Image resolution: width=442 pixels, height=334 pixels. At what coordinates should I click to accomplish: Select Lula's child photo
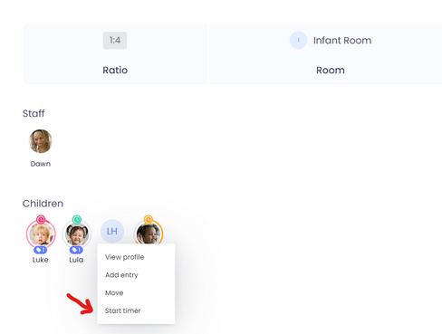[x=76, y=234]
